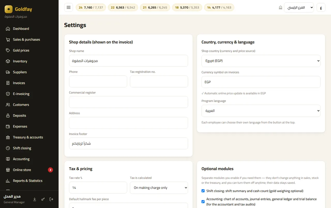
Task: Click the Invoices document icon
Action: click(x=8, y=83)
